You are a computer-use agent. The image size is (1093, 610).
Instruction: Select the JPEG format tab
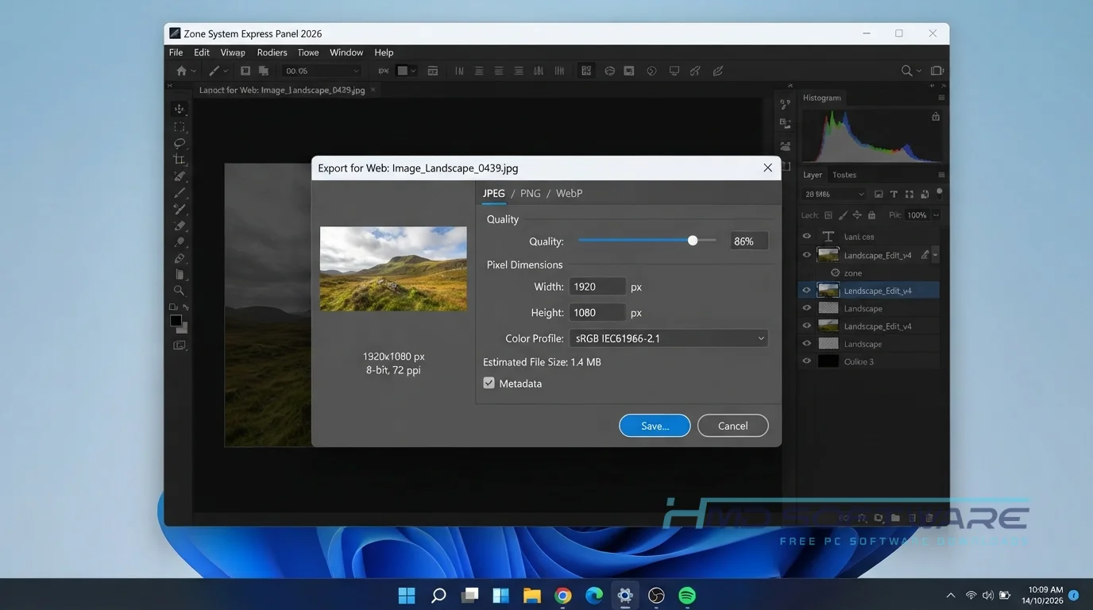494,193
